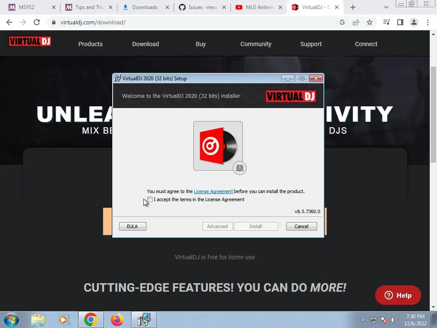Open Windows Explorer from the taskbar
This screenshot has height=328, width=437.
coord(38,320)
